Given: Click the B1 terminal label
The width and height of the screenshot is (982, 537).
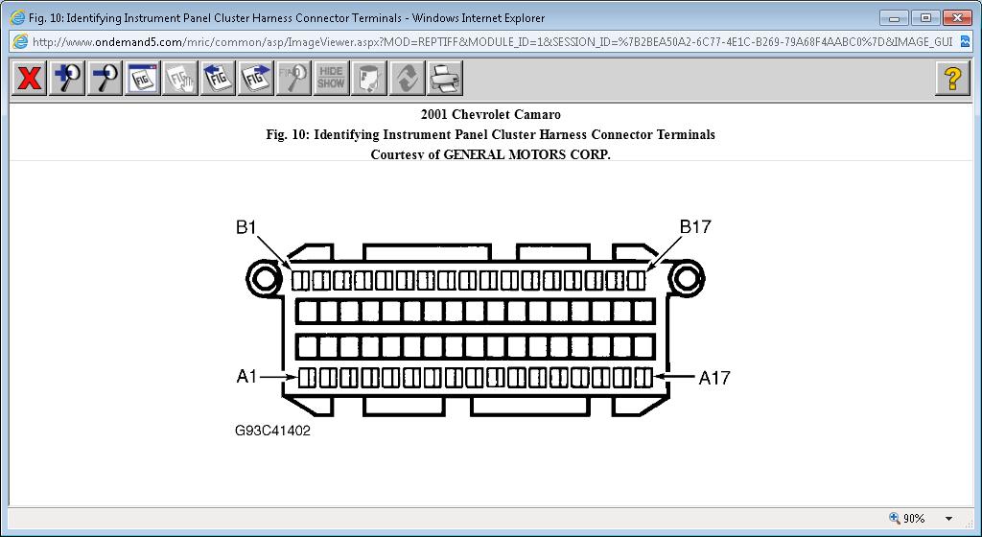Looking at the screenshot, I should [x=246, y=227].
